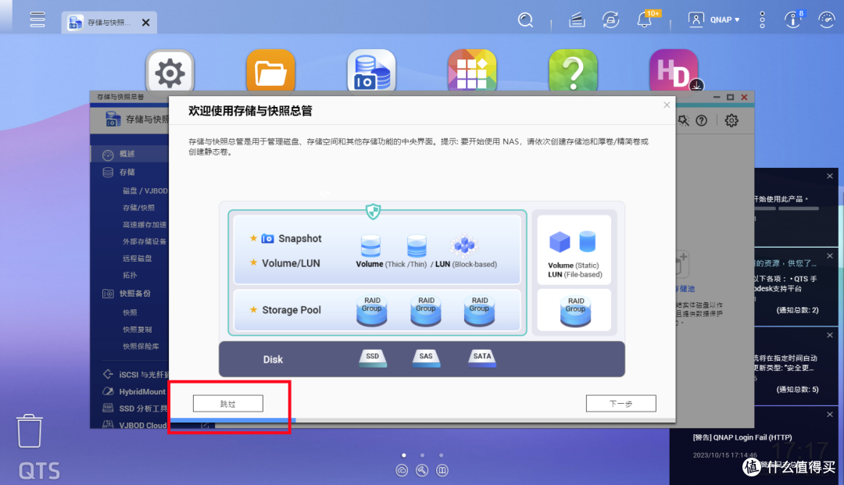Click the shield icon atop the diagram

[x=373, y=212]
